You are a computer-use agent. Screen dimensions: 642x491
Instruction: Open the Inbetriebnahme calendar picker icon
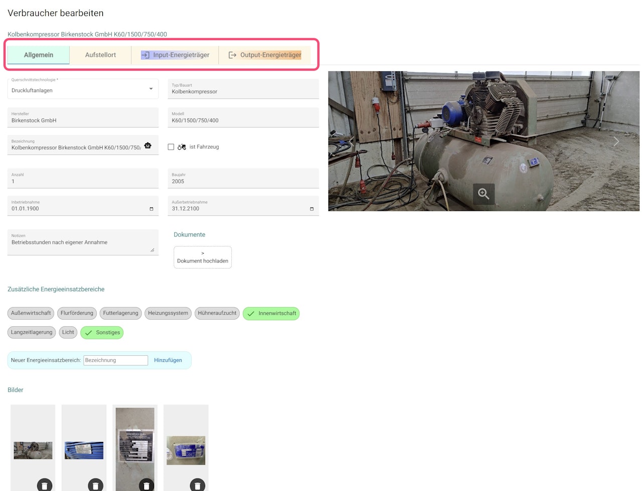point(151,209)
